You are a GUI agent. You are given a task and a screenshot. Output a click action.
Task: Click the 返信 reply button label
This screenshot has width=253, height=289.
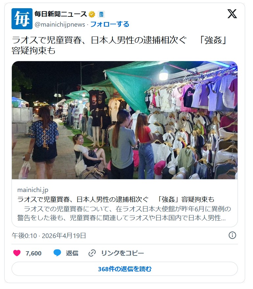pyautogui.click(x=72, y=253)
